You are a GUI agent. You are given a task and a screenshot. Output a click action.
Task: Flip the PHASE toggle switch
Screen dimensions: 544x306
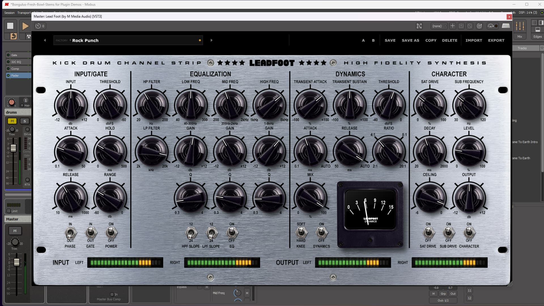pyautogui.click(x=70, y=233)
